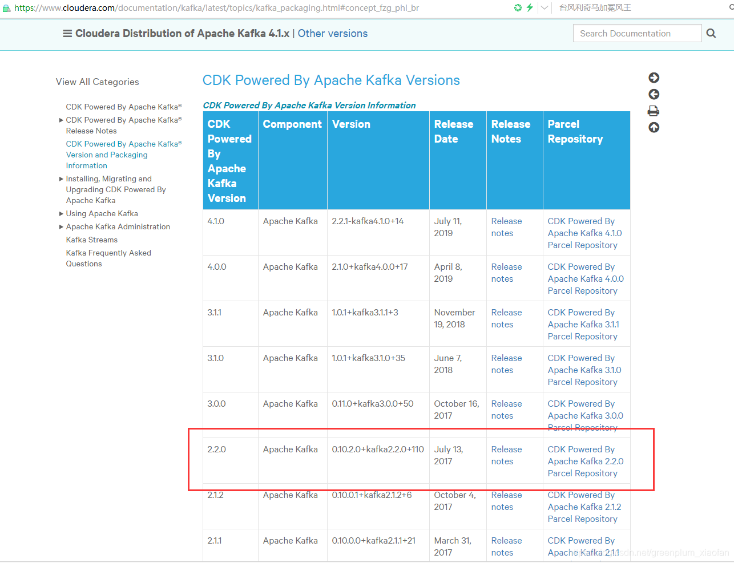Open Version and Packaging Information sidebar link

(x=124, y=155)
